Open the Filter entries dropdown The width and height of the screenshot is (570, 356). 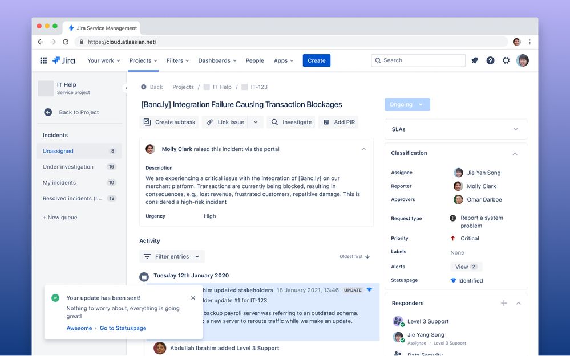pyautogui.click(x=172, y=256)
